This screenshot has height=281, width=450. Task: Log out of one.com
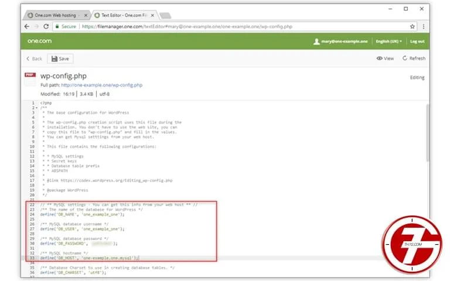click(x=417, y=42)
